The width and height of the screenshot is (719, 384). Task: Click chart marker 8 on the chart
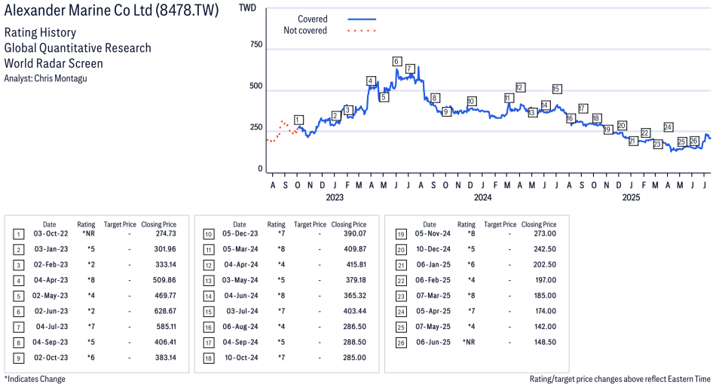pyautogui.click(x=435, y=98)
